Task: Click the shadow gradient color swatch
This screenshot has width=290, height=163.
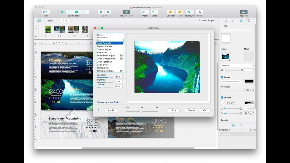Action: pos(249,103)
